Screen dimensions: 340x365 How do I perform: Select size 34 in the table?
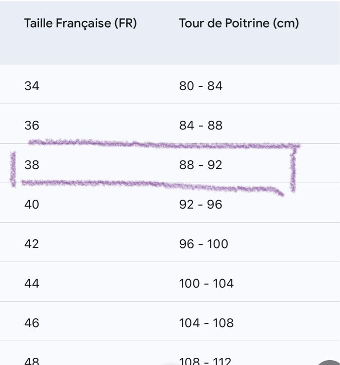point(32,86)
